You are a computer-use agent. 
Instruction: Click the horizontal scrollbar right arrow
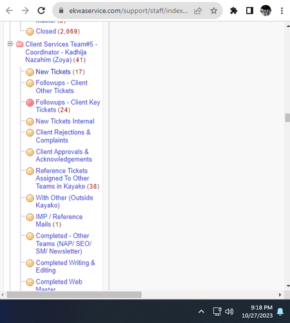[280, 295]
